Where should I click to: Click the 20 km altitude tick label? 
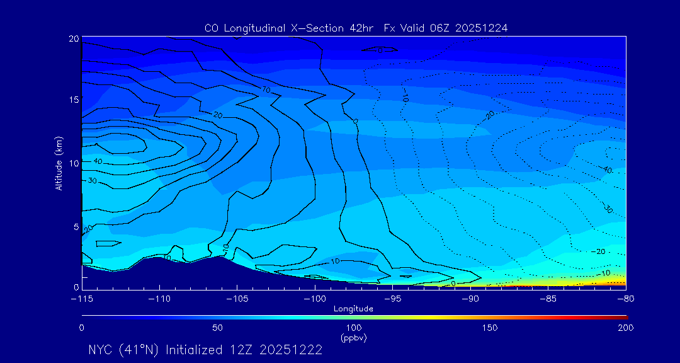(x=72, y=38)
